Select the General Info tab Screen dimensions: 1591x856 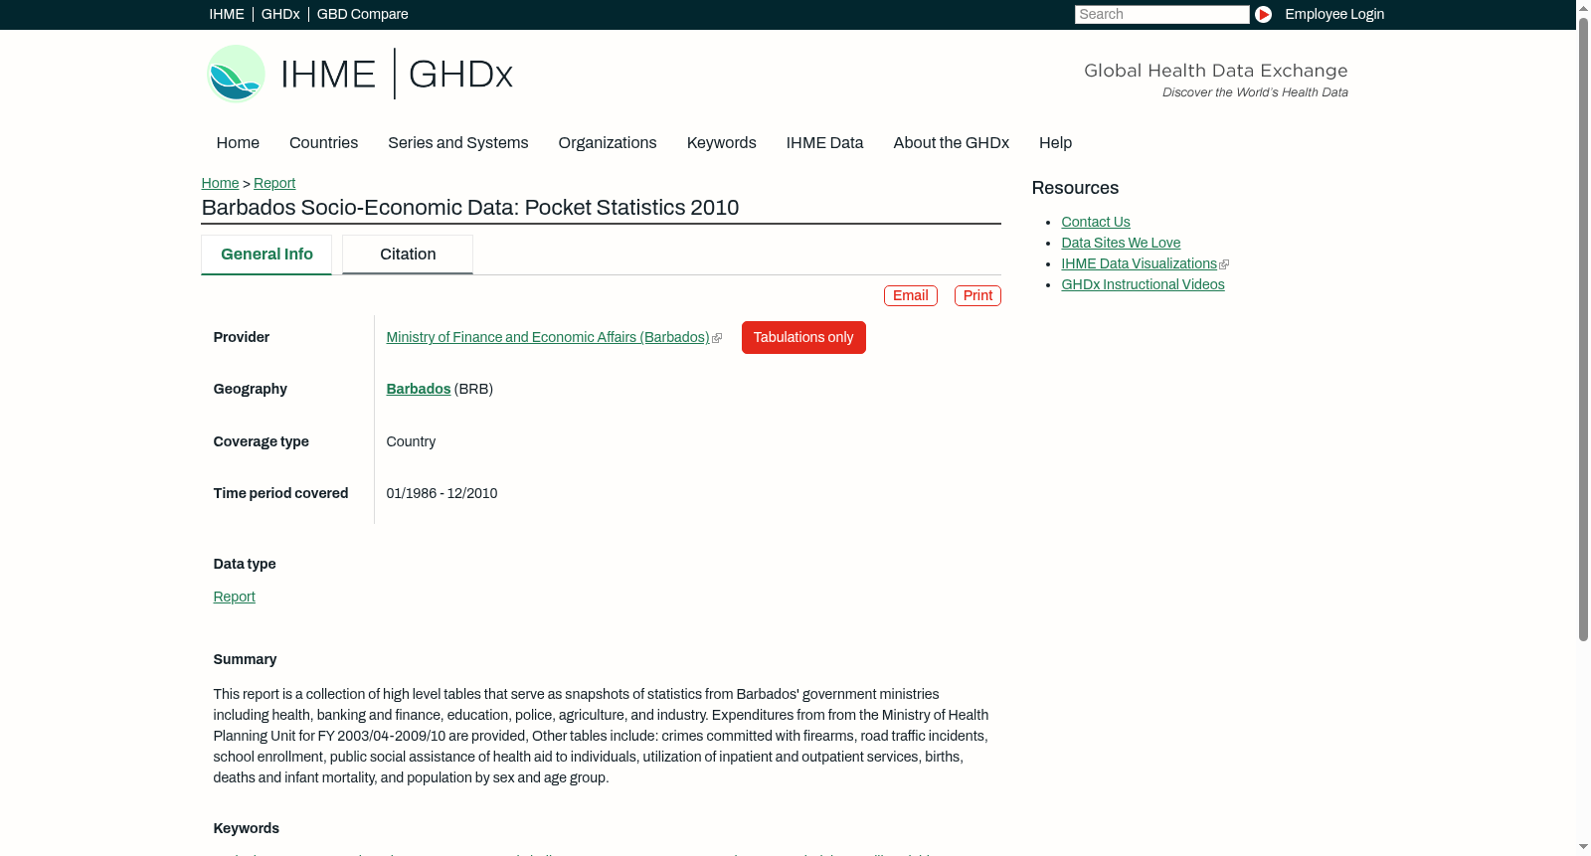[x=266, y=255]
